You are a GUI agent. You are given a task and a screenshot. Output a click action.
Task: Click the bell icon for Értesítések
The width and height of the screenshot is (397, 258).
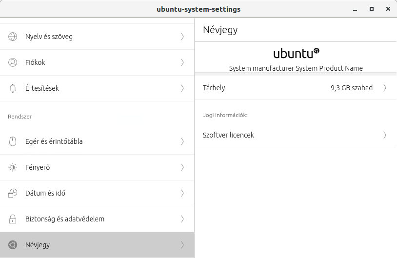13,88
